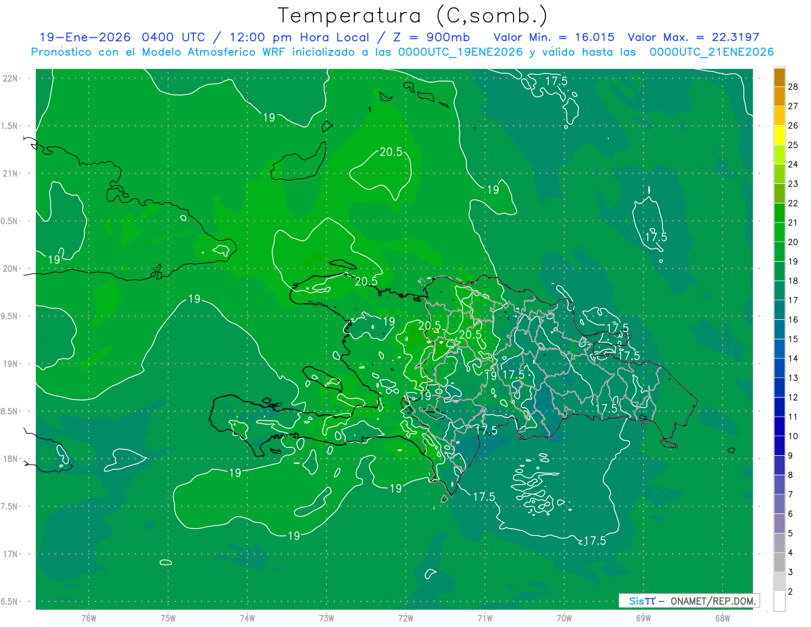Click the green legend swatch between 20 and 21
811x627 pixels.
tap(779, 233)
